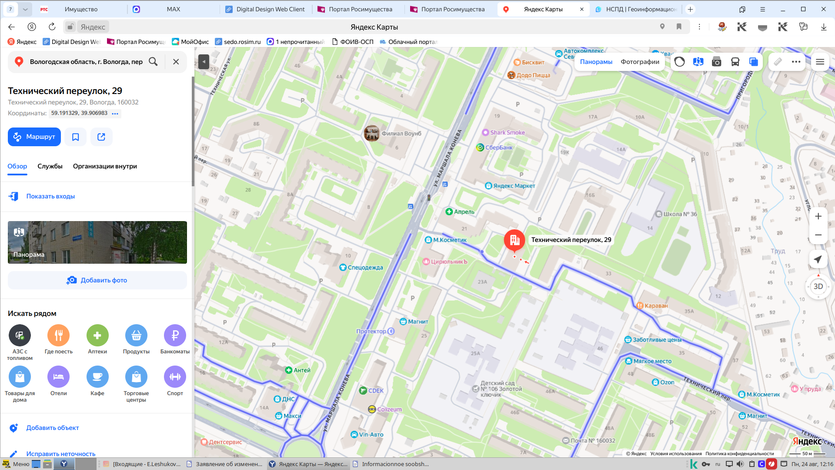Open the map hamburger menu

click(820, 62)
